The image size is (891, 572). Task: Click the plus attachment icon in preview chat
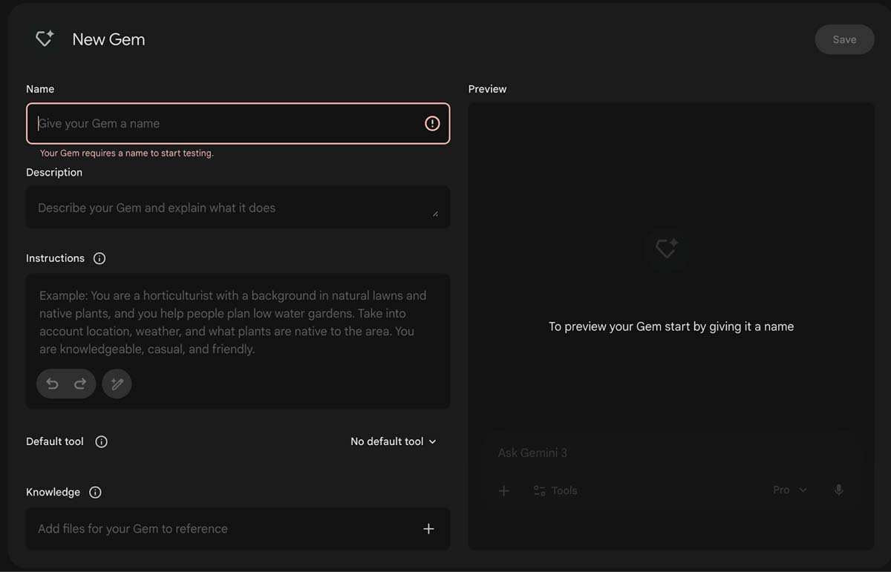(503, 490)
